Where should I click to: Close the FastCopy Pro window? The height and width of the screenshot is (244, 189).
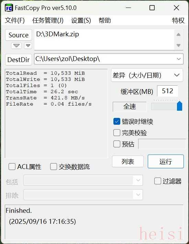coord(176,8)
